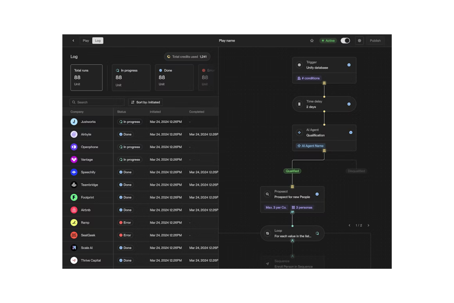Toggle the AI Agent node completion checkmark
The image size is (454, 303).
[x=351, y=132]
